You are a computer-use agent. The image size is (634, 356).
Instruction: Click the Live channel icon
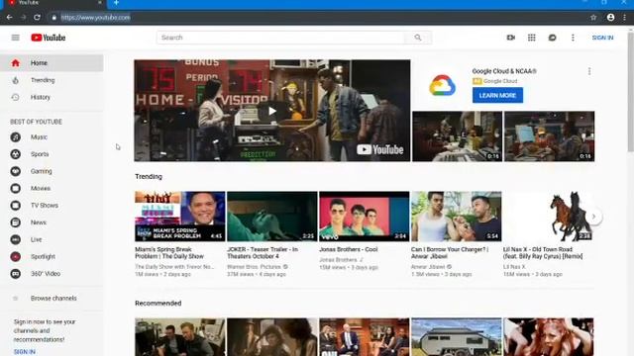[x=16, y=239]
